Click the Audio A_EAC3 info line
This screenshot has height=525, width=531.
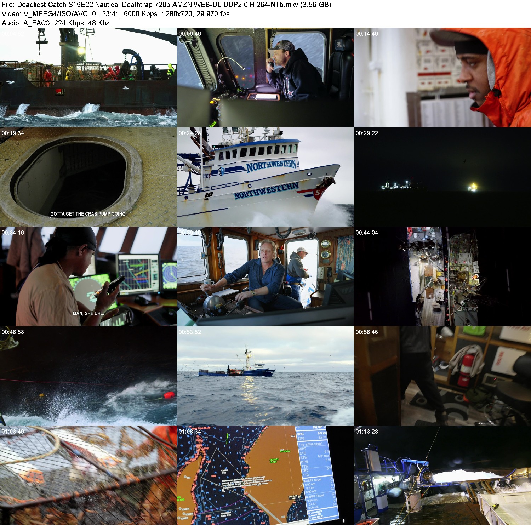click(56, 23)
